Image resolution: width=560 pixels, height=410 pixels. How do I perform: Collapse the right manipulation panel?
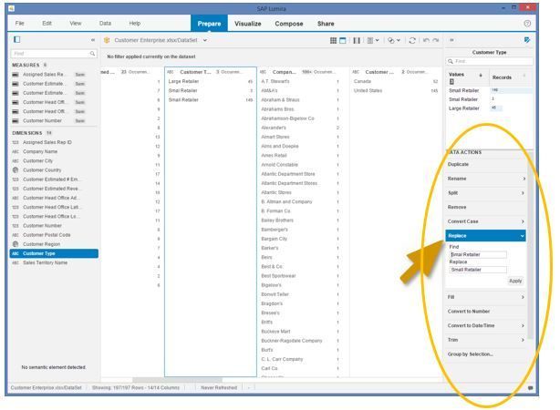coord(451,40)
